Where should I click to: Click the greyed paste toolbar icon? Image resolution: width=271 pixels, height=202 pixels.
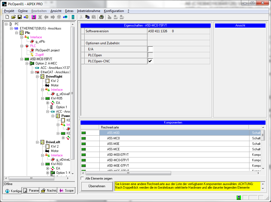pyautogui.click(x=94, y=17)
